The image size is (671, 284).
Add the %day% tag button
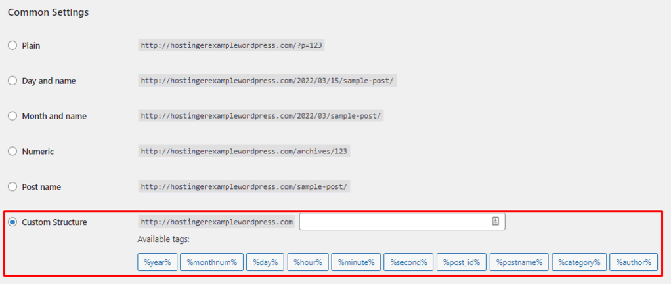[265, 262]
